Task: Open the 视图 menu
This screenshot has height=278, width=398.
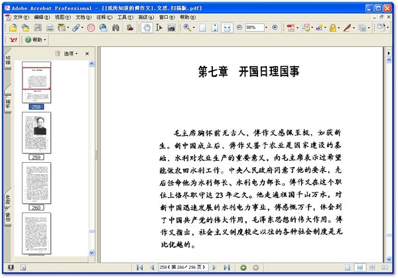Action: tap(63, 17)
